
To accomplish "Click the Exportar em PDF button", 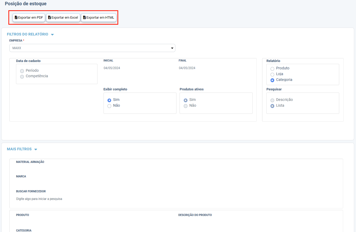I will pos(29,18).
